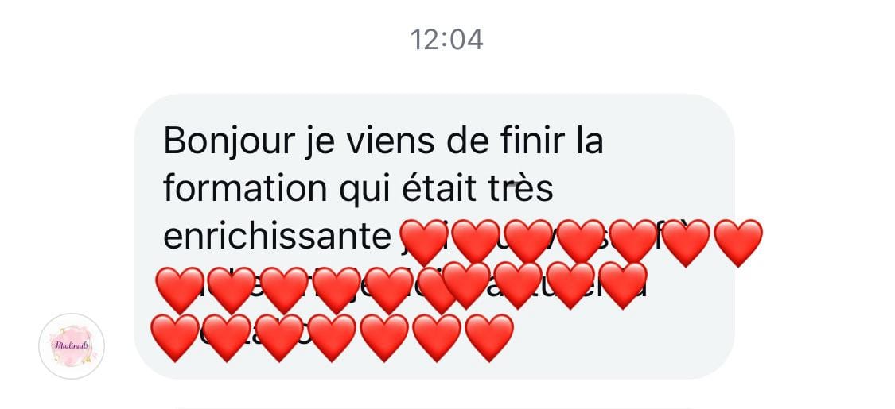Viewport: 895px width, 409px height.
Task: Click the third heart in the middle heart row
Action: 284,290
